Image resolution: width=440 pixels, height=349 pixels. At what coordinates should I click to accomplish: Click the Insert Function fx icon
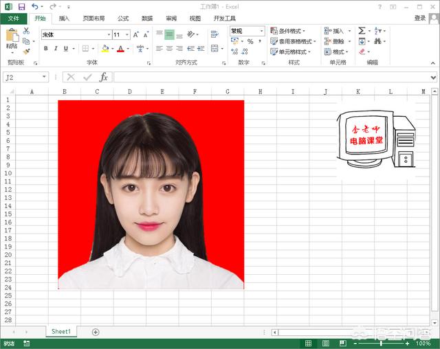click(x=103, y=78)
